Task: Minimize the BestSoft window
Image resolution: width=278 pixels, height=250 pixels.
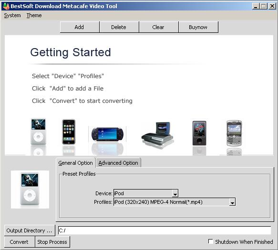Action: tap(256, 6)
